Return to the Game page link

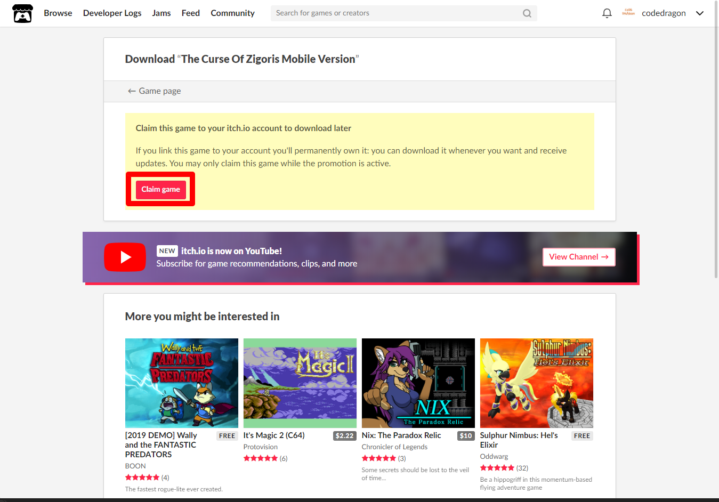tap(154, 91)
